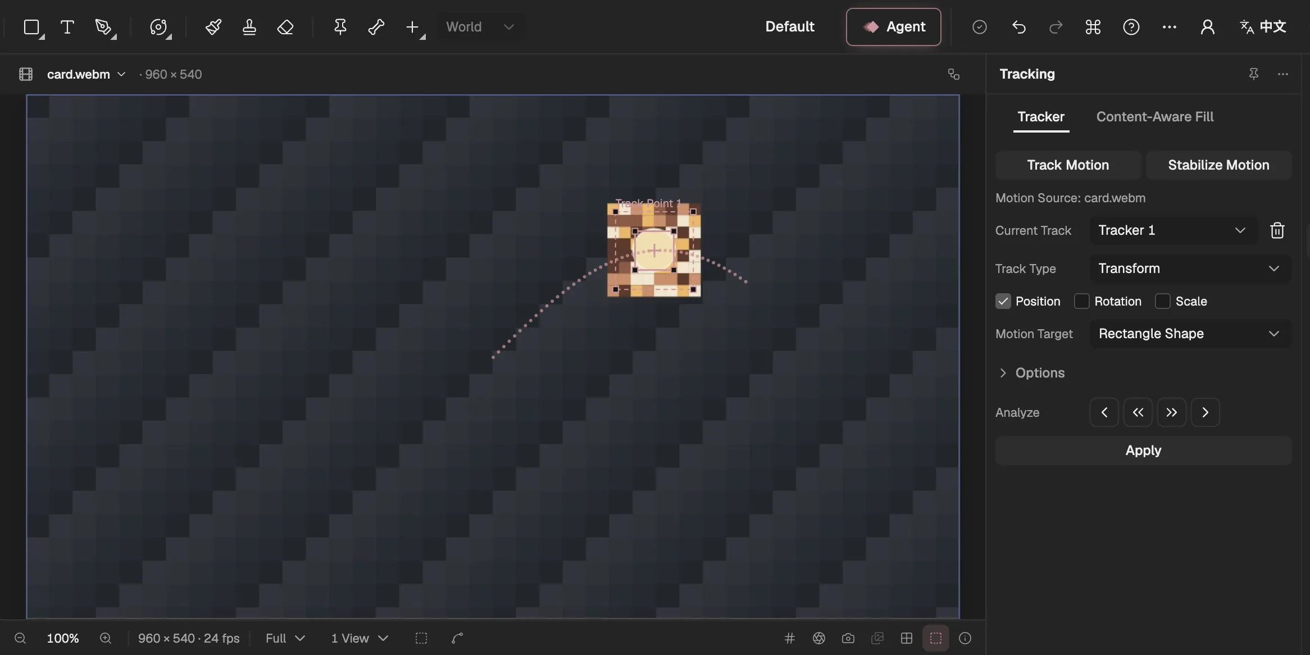Click the zoom out magnifier
The height and width of the screenshot is (655, 1310).
pyautogui.click(x=20, y=638)
